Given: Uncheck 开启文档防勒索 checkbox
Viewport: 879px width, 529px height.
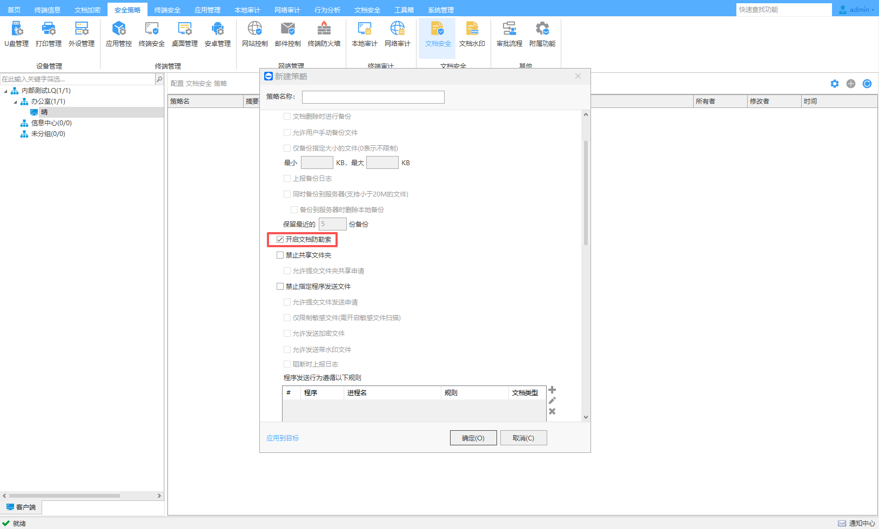Looking at the screenshot, I should tap(280, 239).
